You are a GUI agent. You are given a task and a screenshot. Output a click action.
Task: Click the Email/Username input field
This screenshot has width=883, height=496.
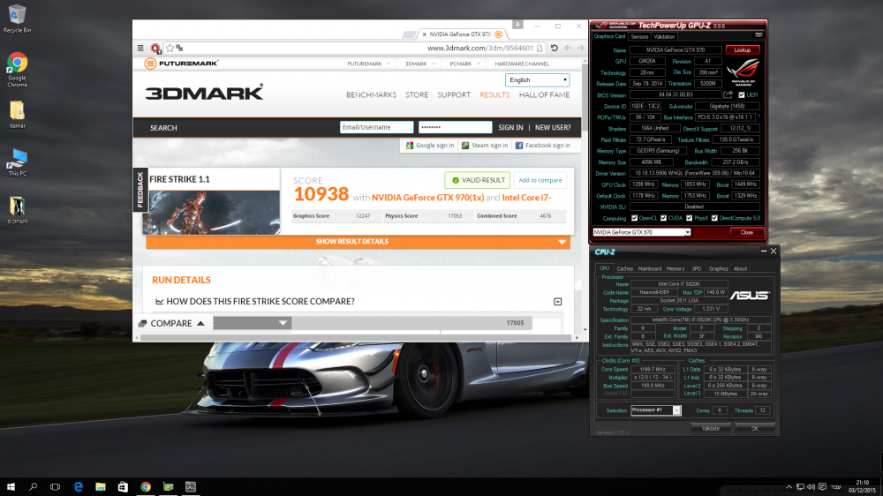376,127
